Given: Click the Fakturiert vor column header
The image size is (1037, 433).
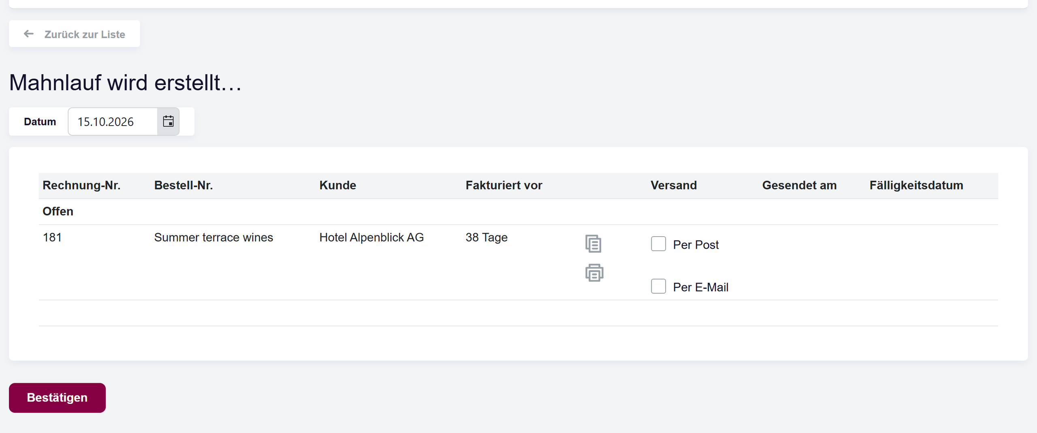Looking at the screenshot, I should point(504,186).
